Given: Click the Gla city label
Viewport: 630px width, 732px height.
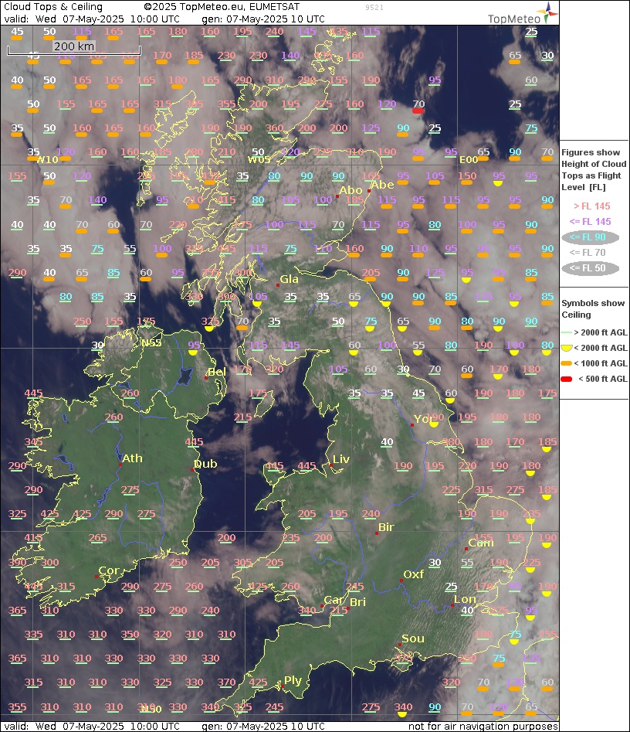Looking at the screenshot, I should click(x=289, y=279).
